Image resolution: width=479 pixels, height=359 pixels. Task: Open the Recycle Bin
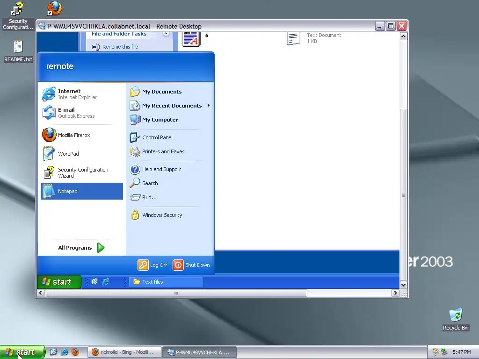click(x=456, y=319)
